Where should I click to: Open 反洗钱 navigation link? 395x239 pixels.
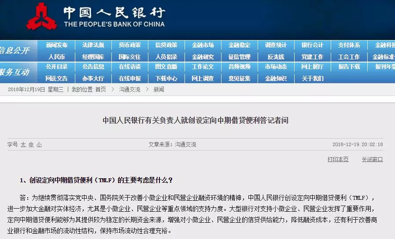[276, 57]
